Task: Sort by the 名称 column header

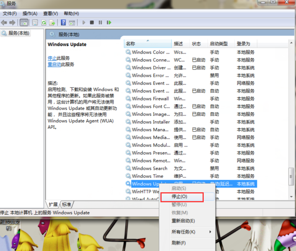Action: [x=148, y=44]
